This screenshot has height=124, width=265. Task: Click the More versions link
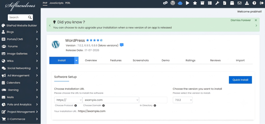[108, 45]
